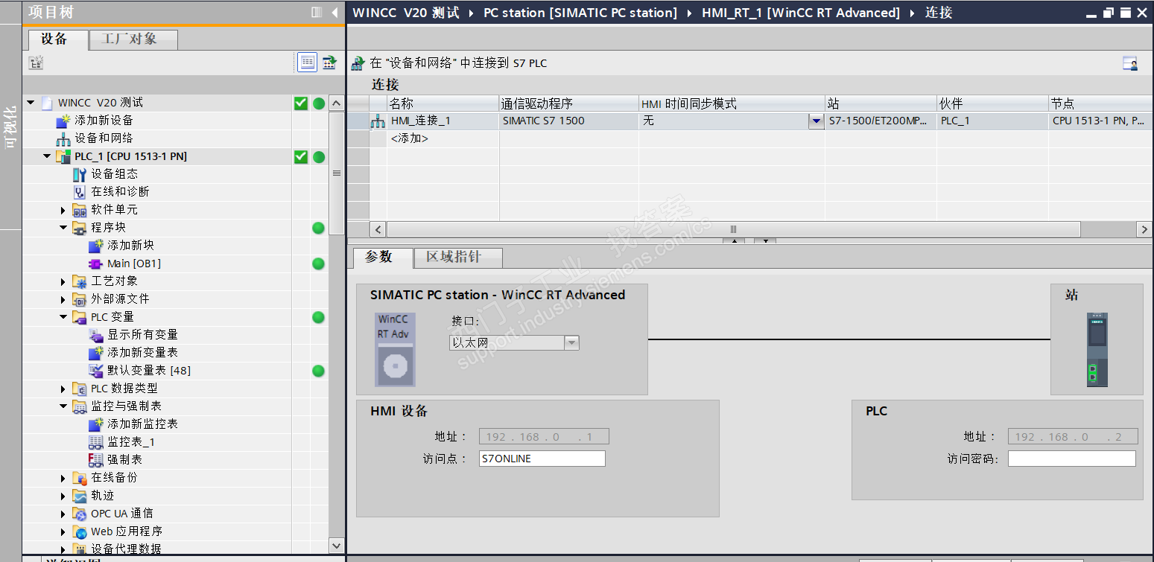
Task: Click the WinCC RT Adv device image
Action: pyautogui.click(x=395, y=349)
